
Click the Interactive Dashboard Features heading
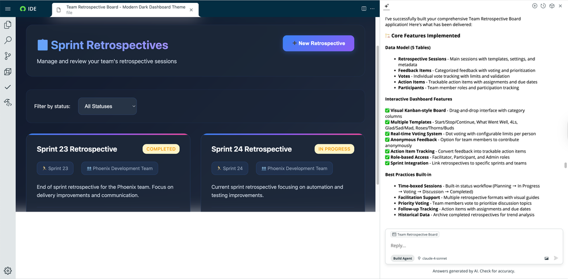click(418, 99)
